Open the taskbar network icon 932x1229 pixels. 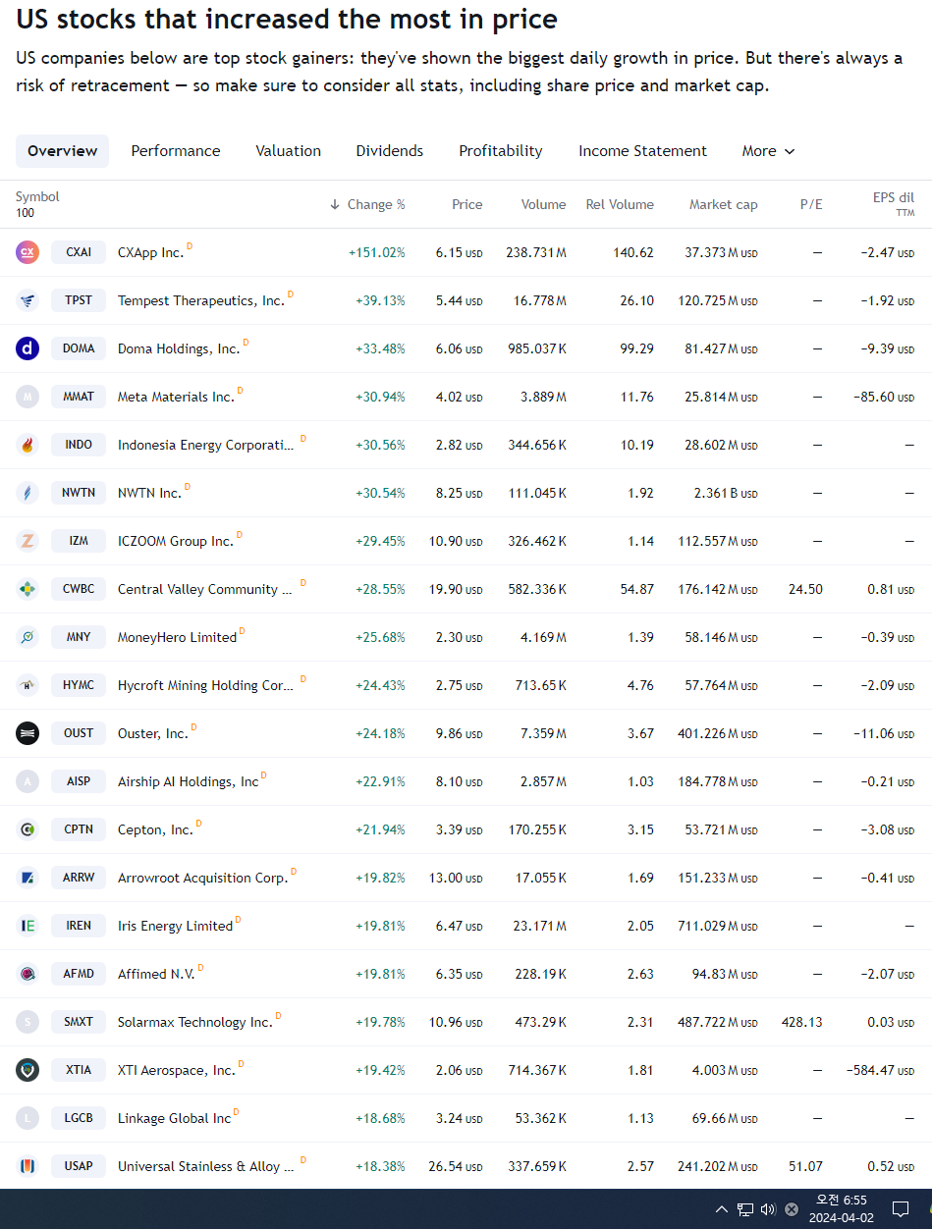(745, 1209)
